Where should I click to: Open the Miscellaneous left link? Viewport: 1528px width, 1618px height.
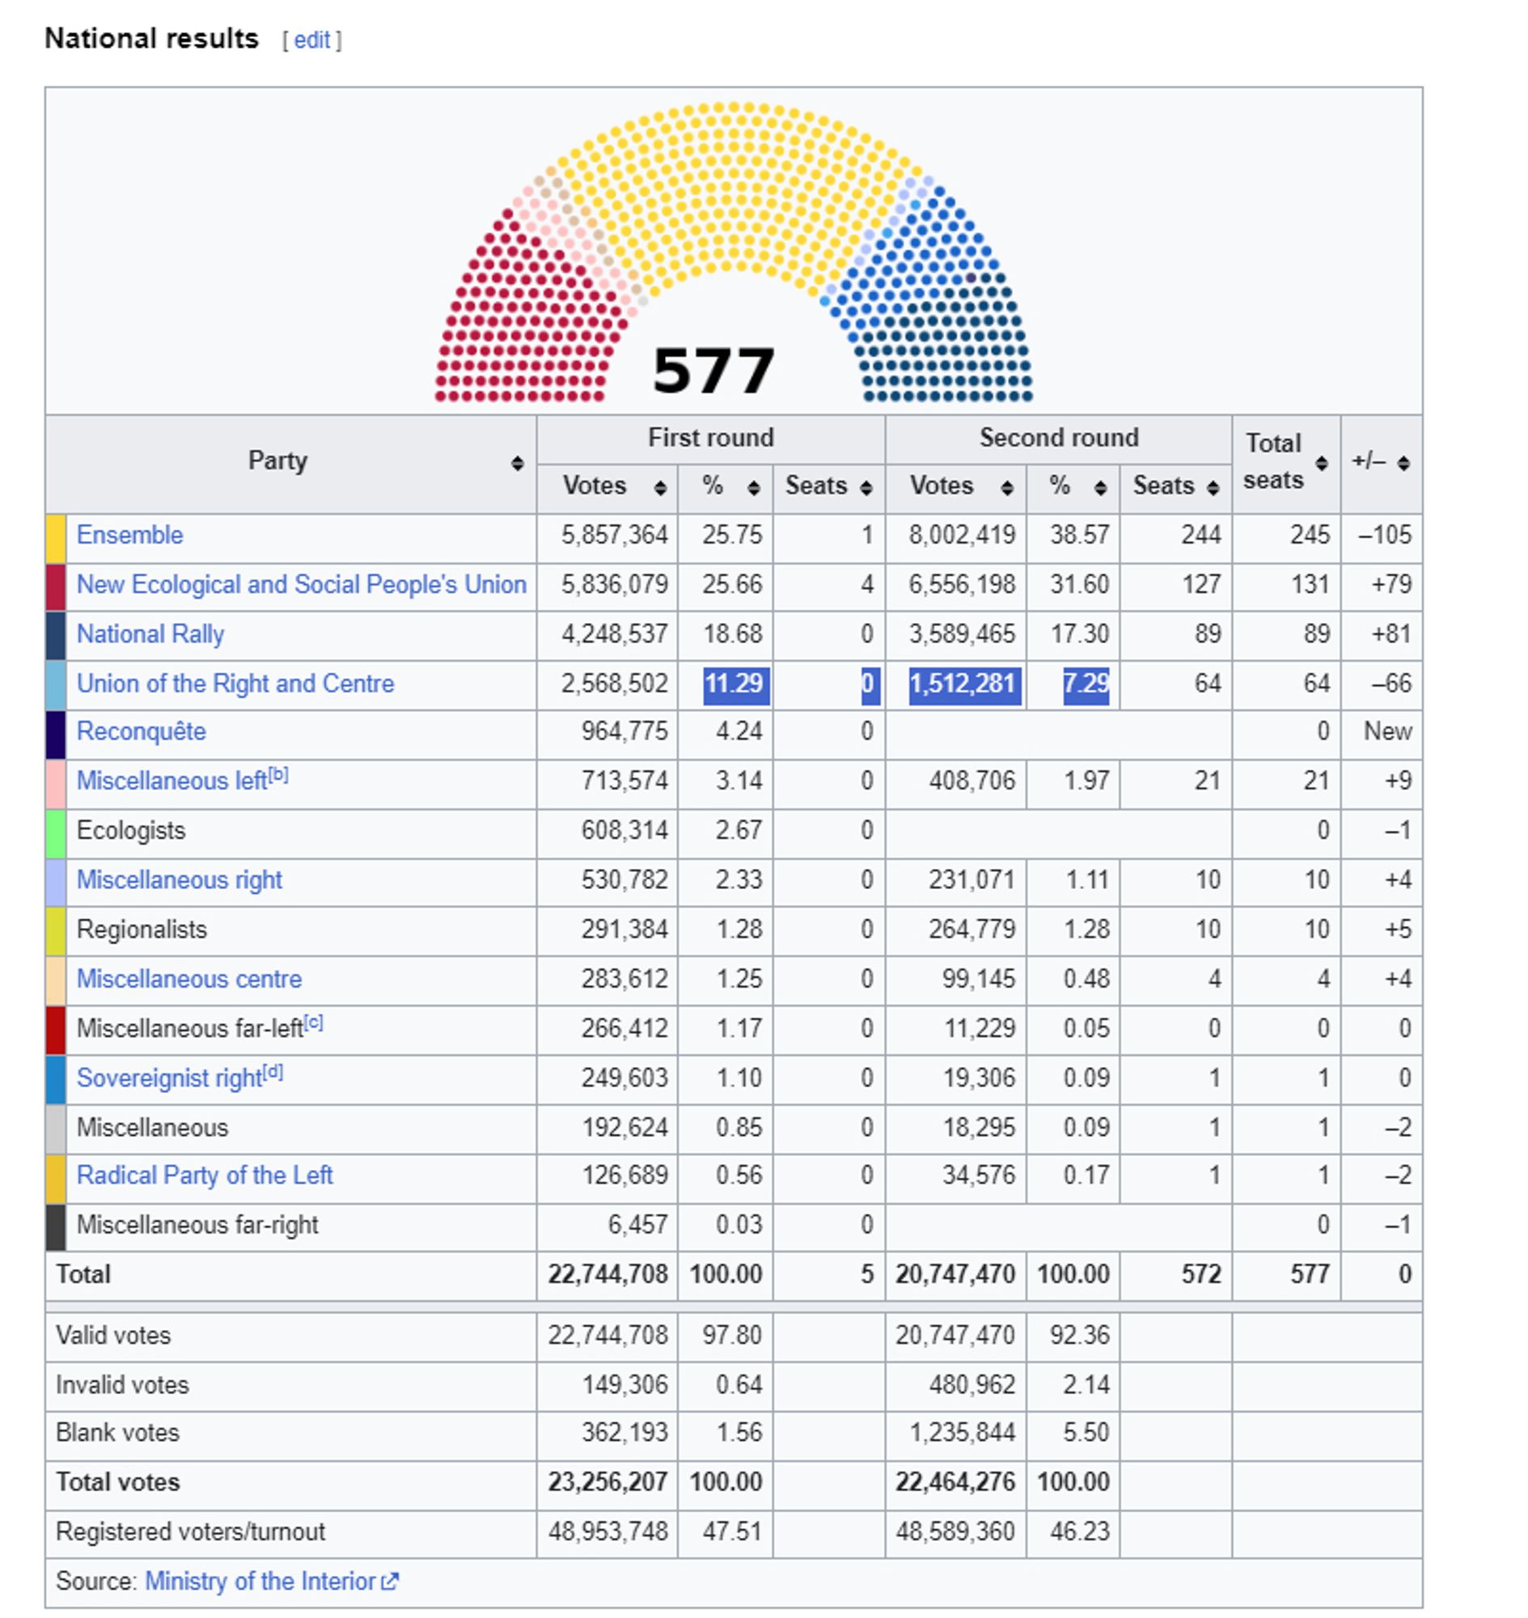[x=171, y=781]
